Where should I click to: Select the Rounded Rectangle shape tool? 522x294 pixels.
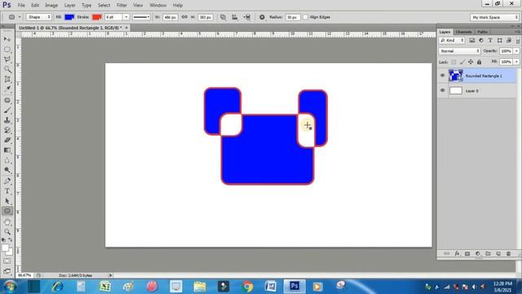point(7,211)
